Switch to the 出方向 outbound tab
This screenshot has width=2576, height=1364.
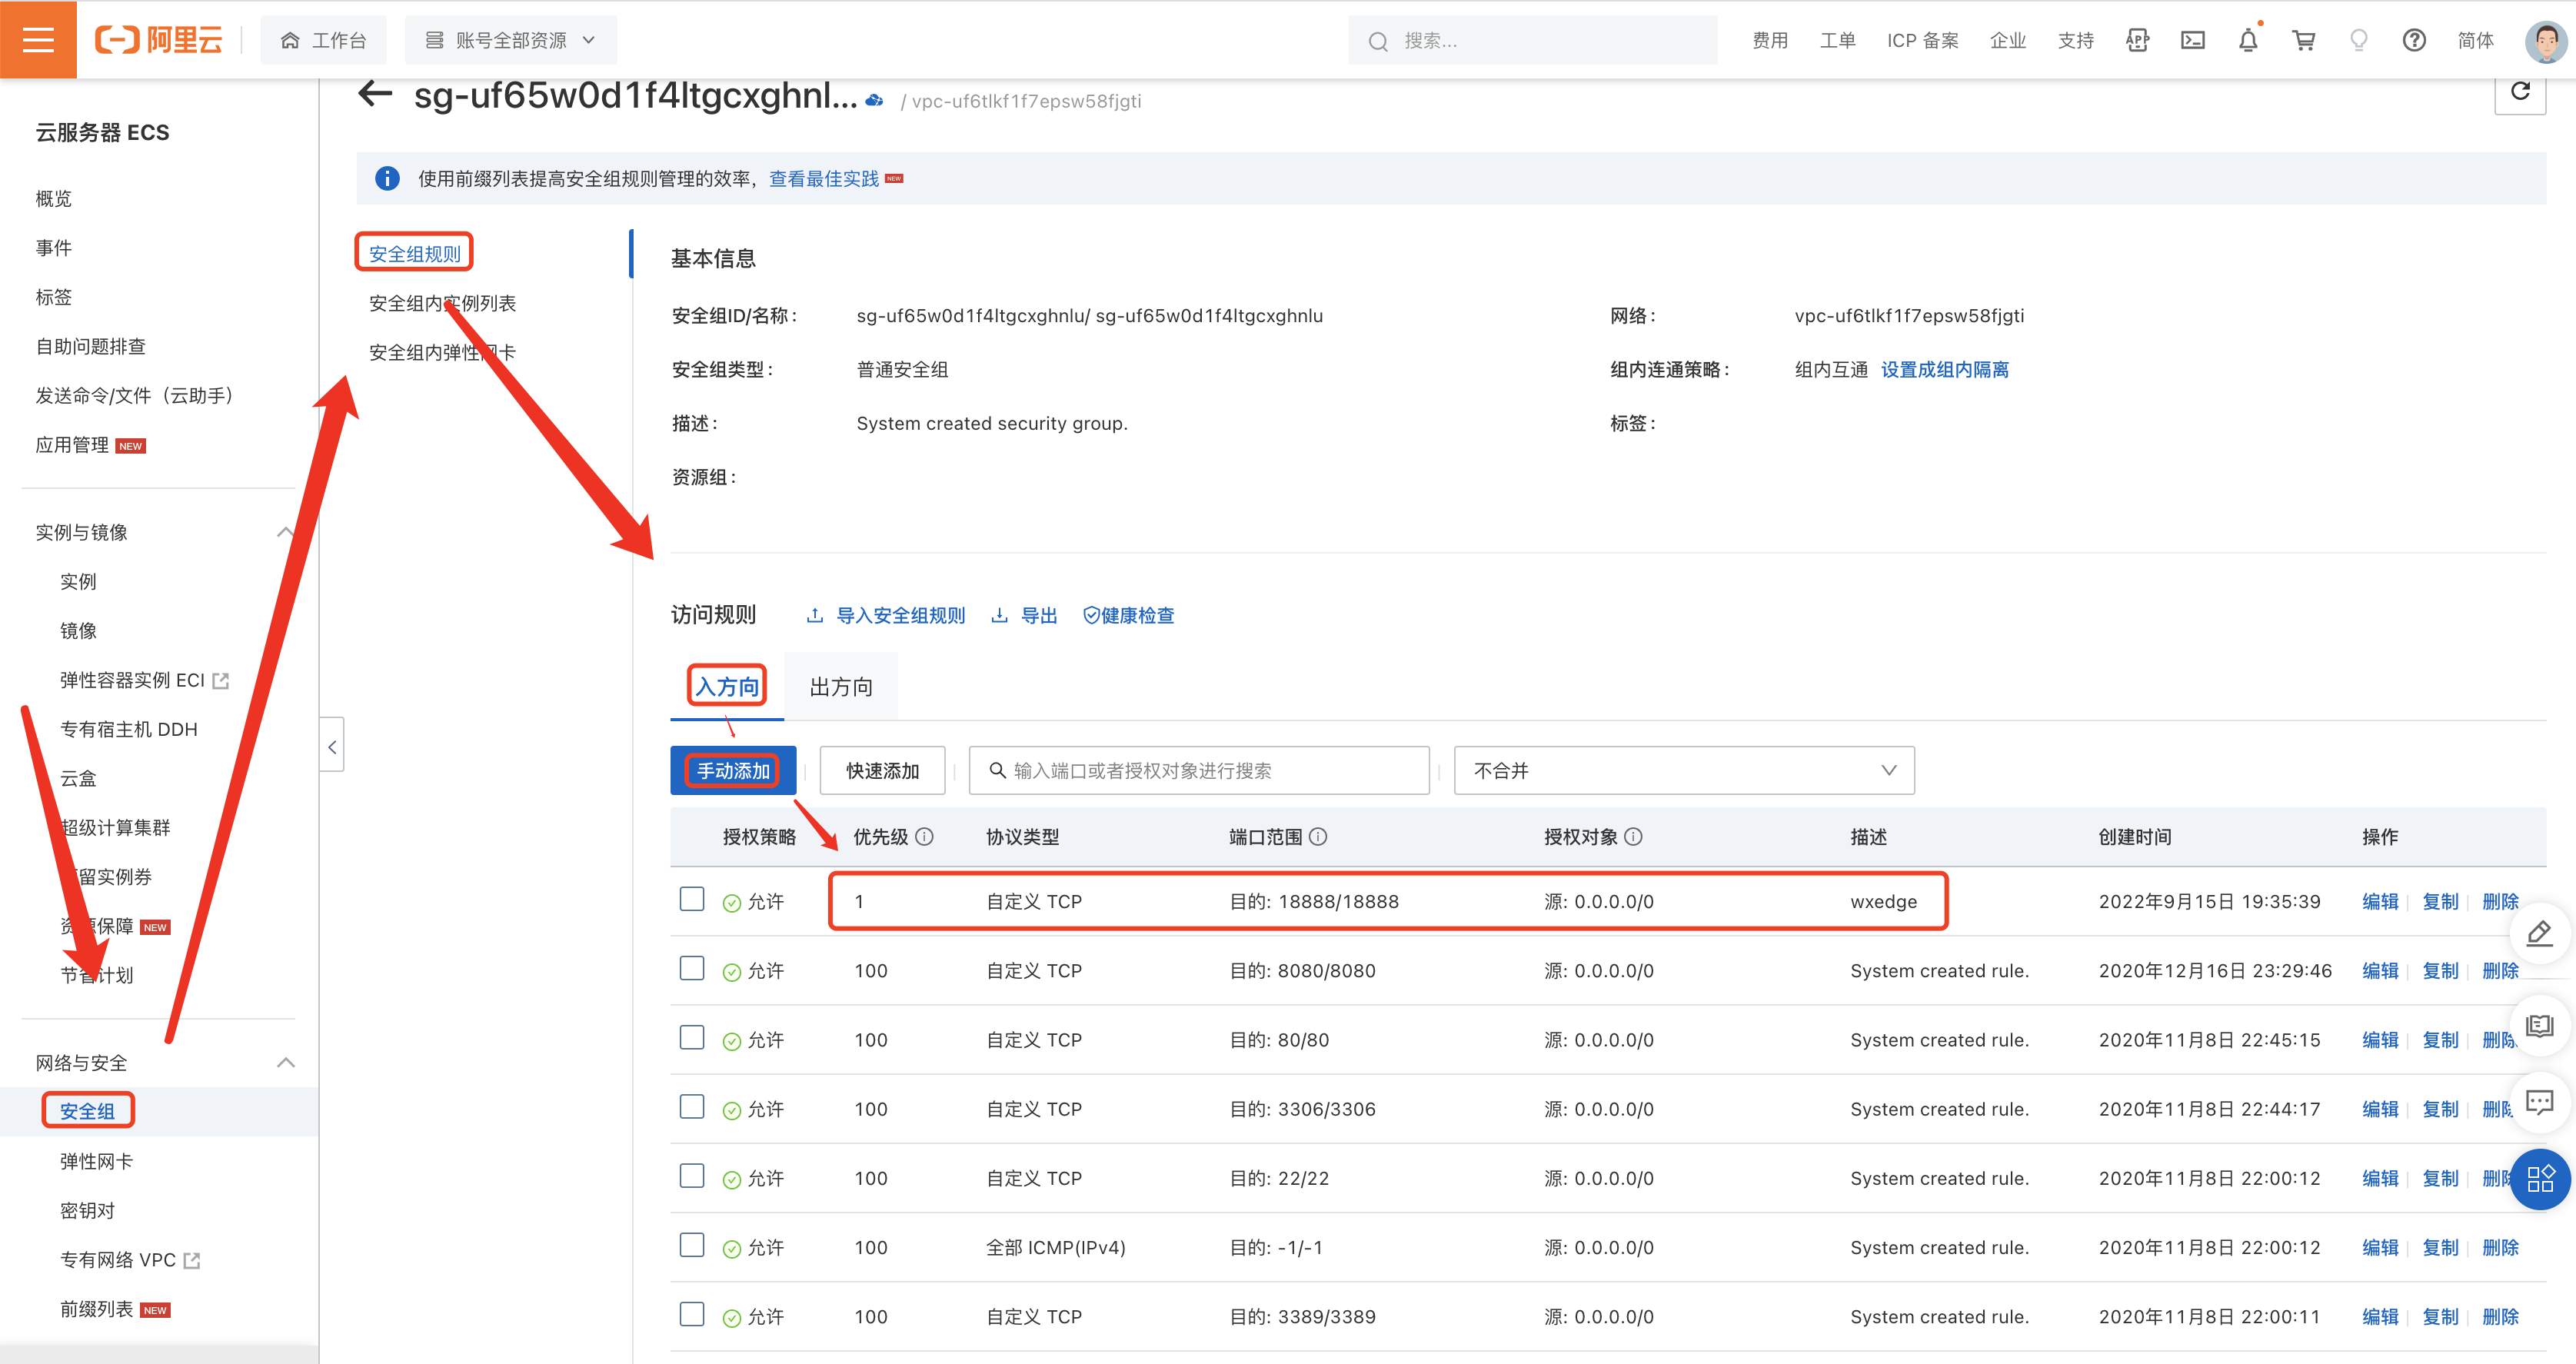(x=840, y=687)
